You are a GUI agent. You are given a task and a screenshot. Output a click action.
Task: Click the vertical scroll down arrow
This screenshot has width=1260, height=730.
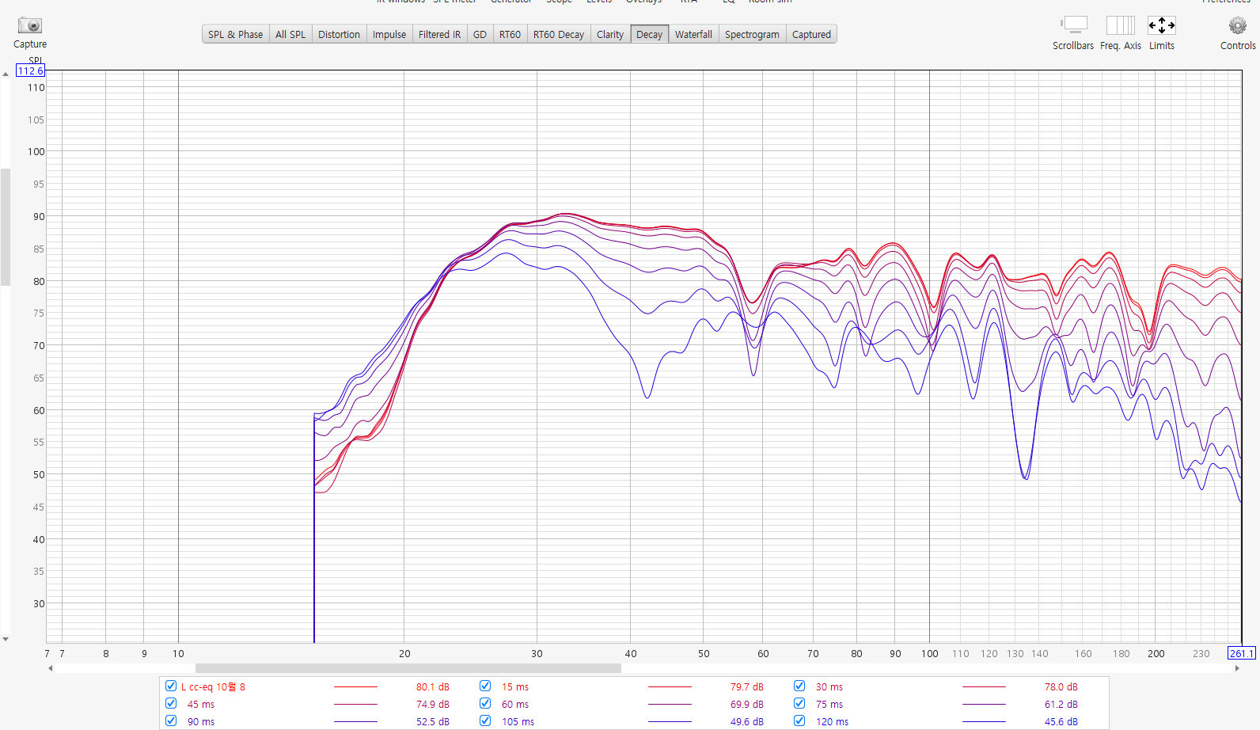coord(6,639)
